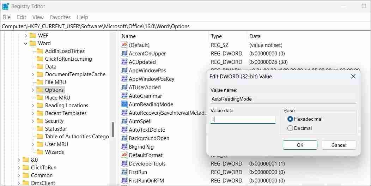The image size is (371, 186).
Task: Click the AutoGrammar value icon
Action: tap(124, 96)
